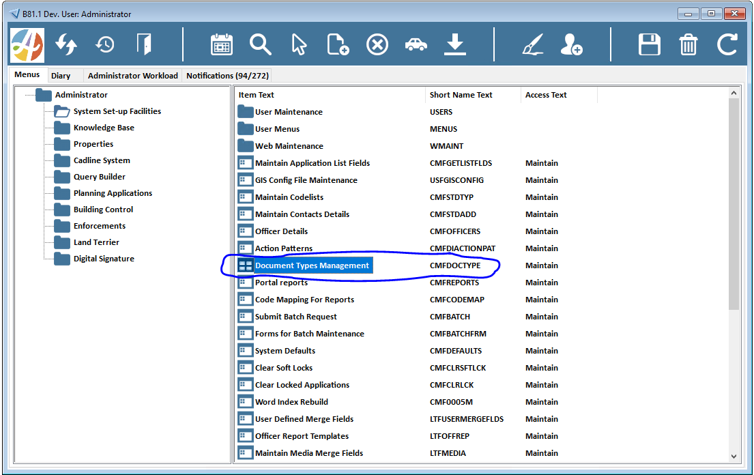Open the calendar toolbar icon

(222, 45)
